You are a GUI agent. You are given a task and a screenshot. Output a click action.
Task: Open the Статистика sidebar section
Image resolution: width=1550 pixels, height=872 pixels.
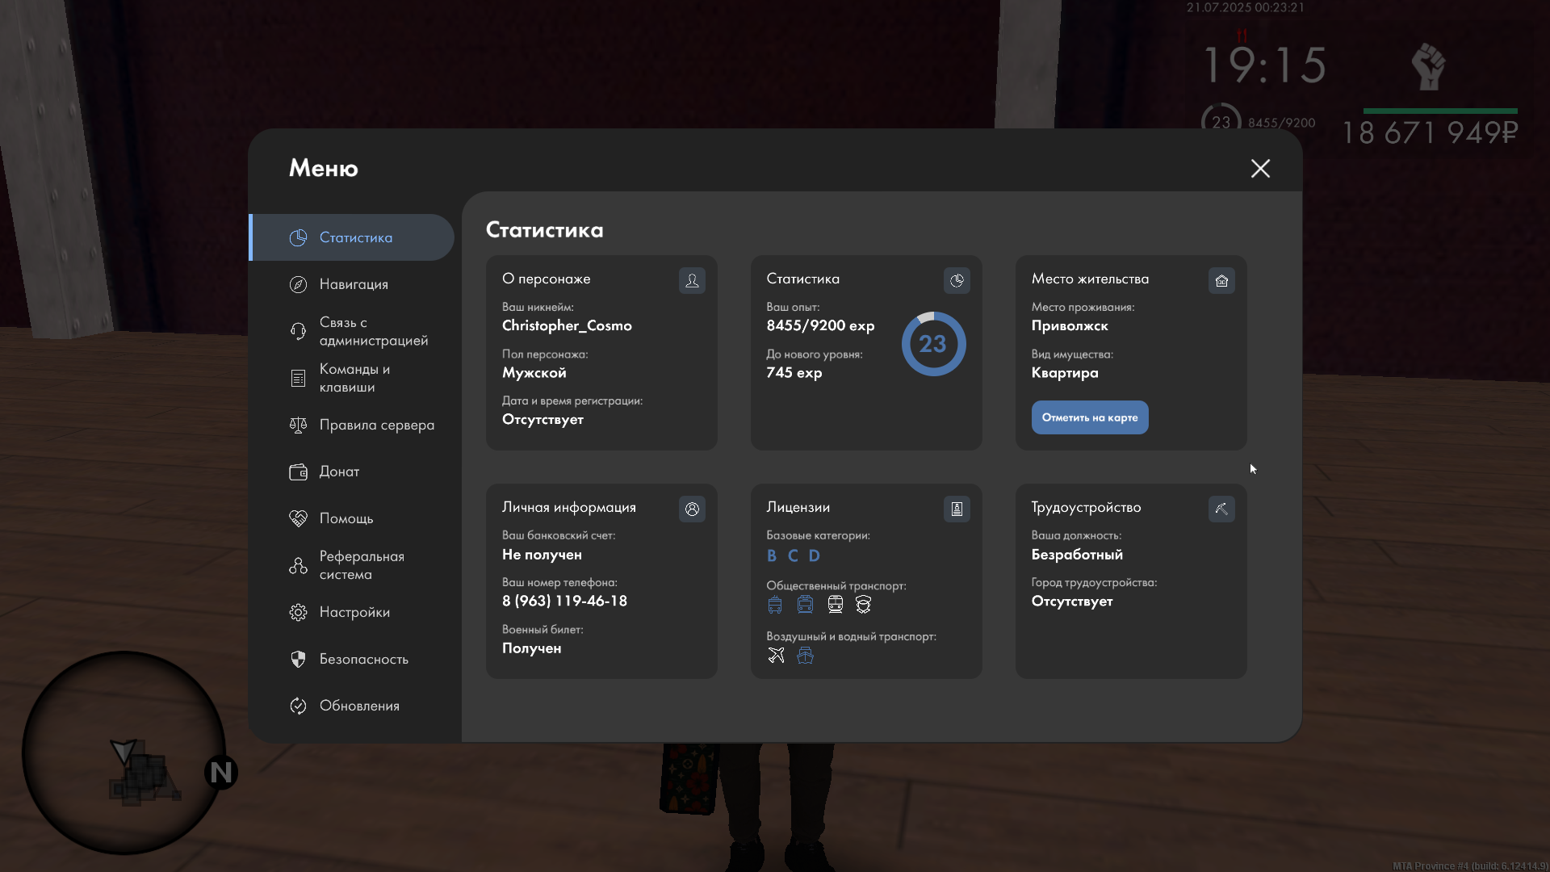(x=352, y=237)
